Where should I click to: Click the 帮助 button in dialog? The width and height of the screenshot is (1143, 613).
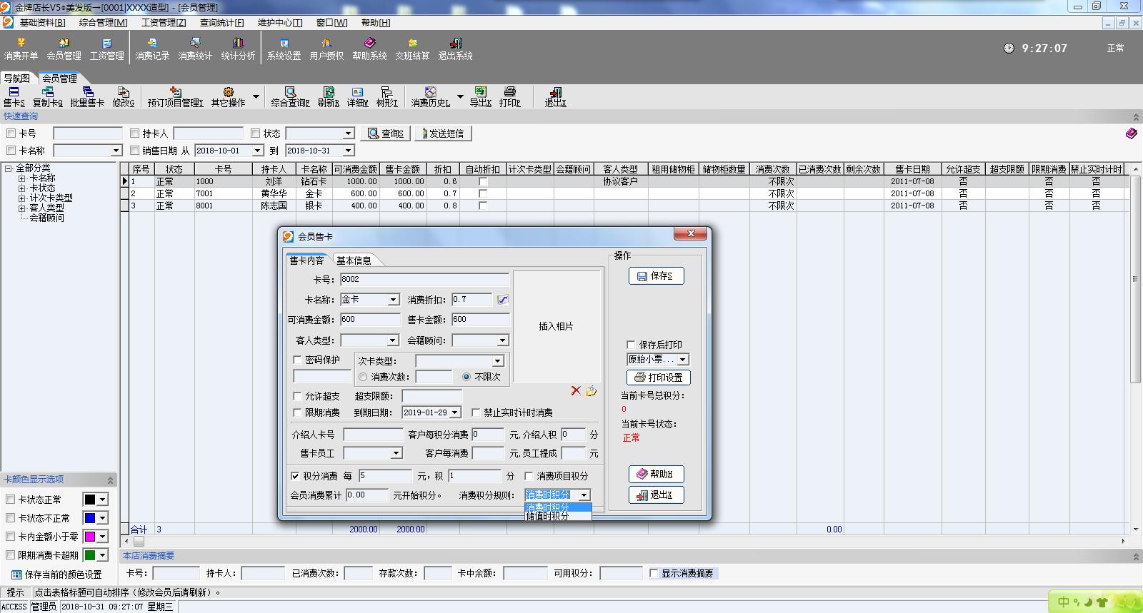pos(657,474)
